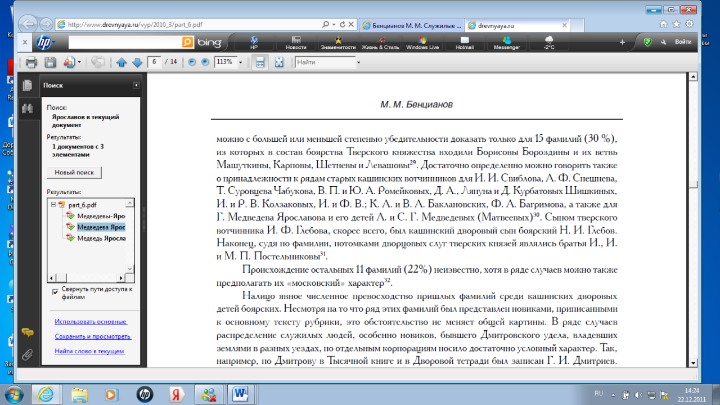Image resolution: width=720 pixels, height=405 pixels.
Task: Collapse the part_6.pdf results tree
Action: pos(53,205)
